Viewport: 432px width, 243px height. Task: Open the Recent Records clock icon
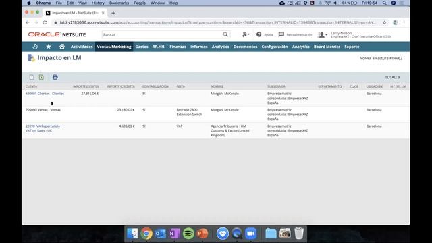coord(35,47)
